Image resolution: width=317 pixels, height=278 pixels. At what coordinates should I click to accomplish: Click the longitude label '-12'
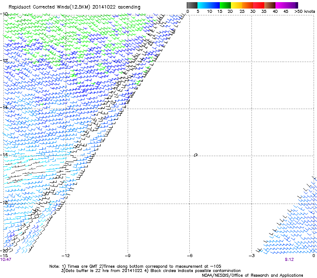point(66,256)
